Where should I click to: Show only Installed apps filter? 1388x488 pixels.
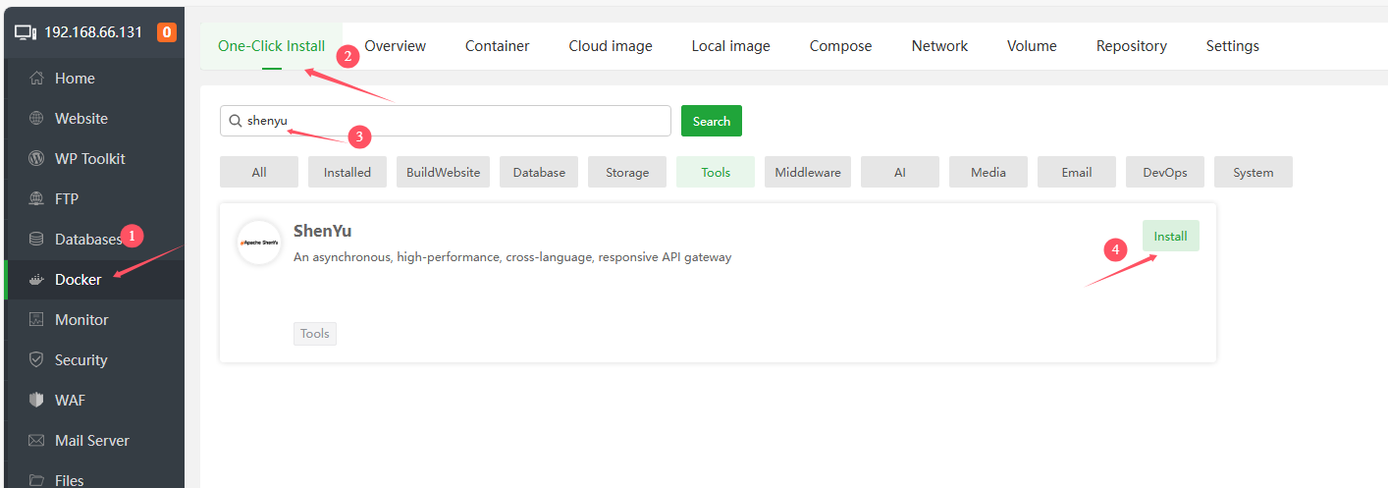347,172
